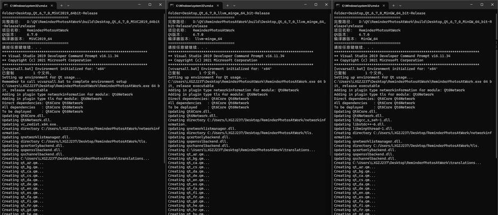Minimize the left terminal window
498x215 pixels.
click(139, 5)
